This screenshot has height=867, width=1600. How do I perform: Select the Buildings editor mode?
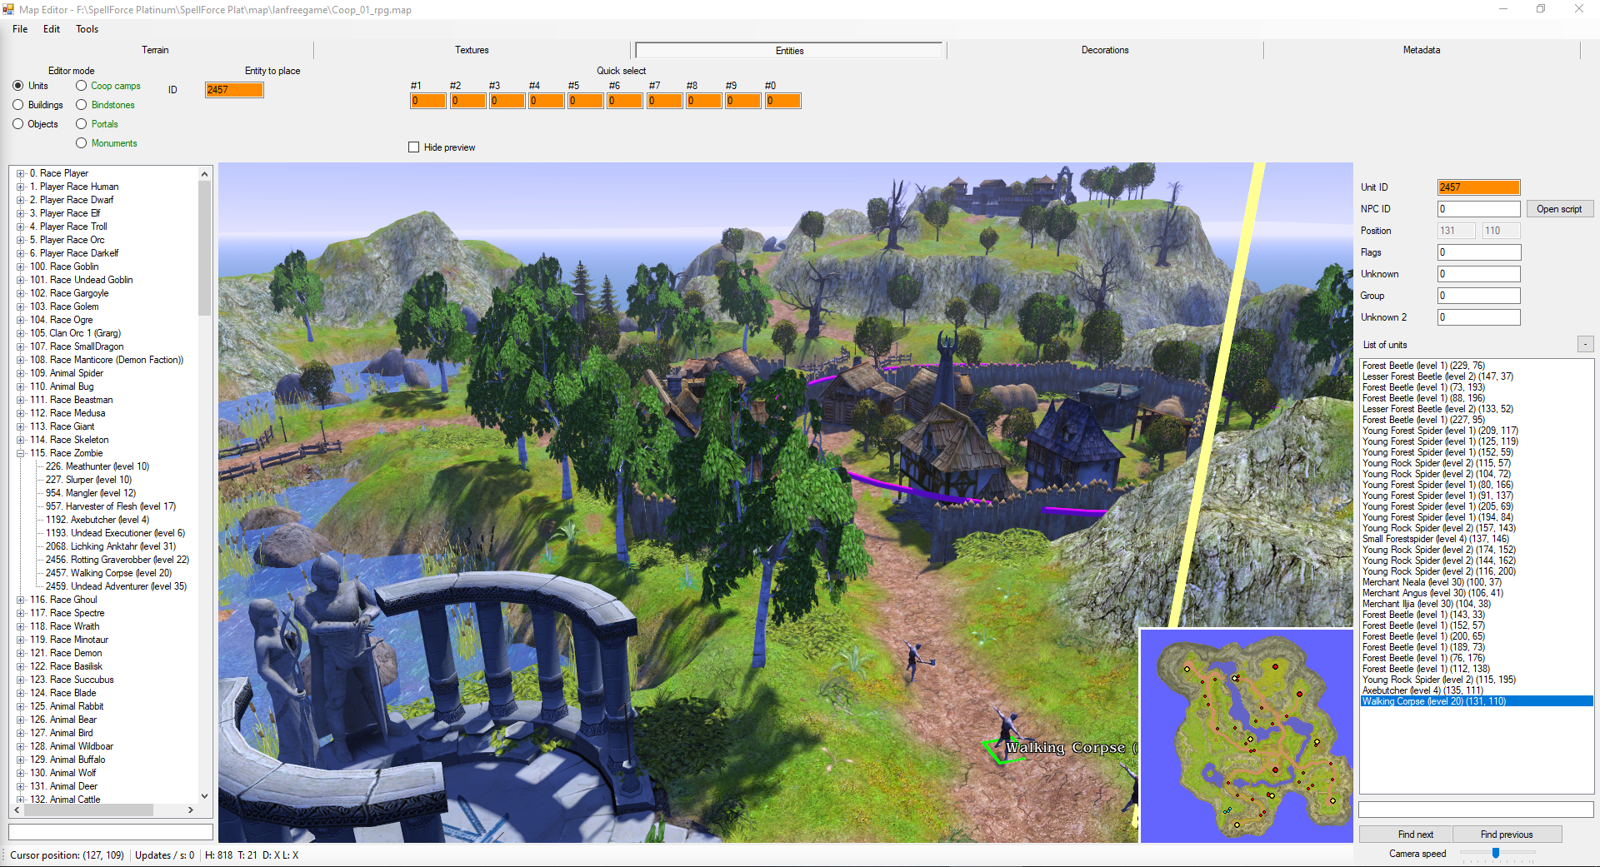tap(17, 105)
